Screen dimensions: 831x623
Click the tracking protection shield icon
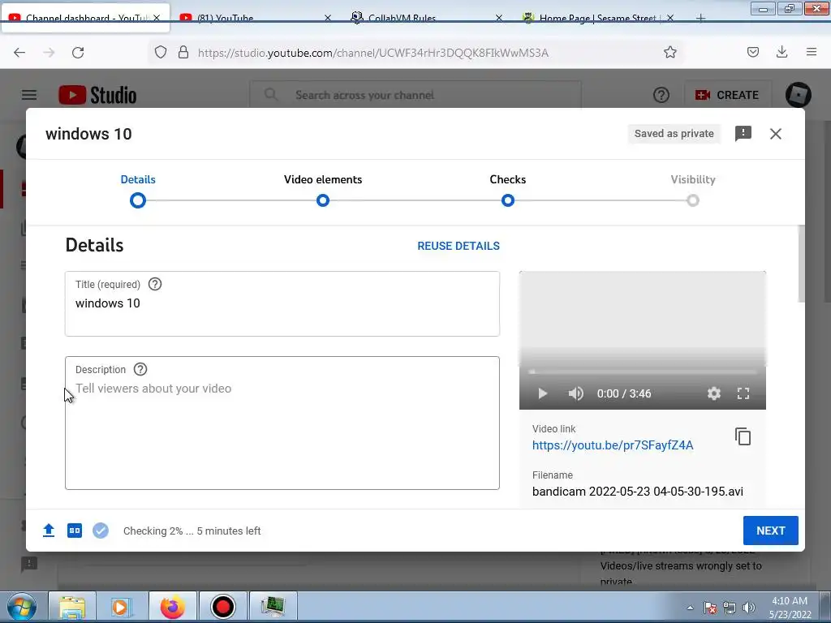(x=161, y=52)
